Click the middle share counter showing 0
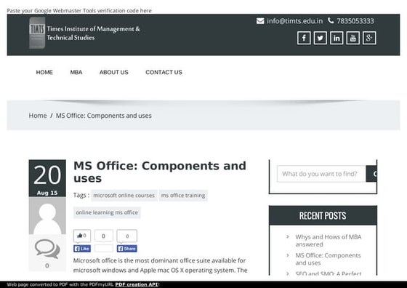 103,236
